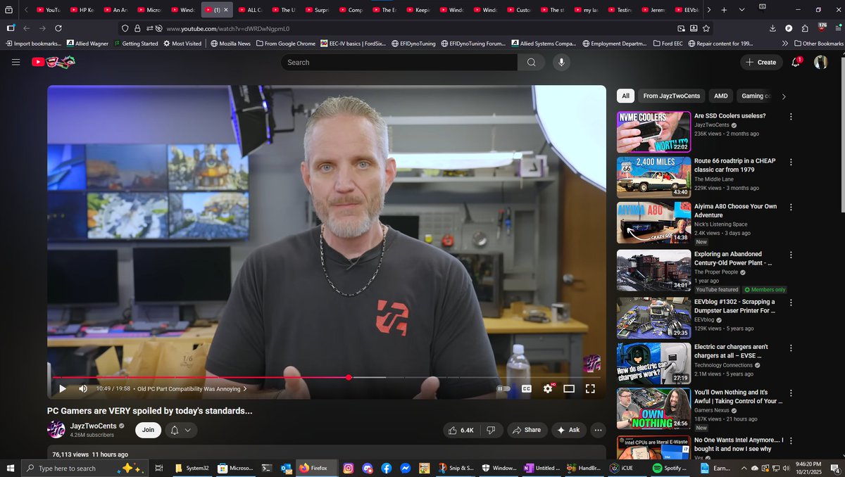Image resolution: width=845 pixels, height=477 pixels.
Task: Open the YouTube notifications bell
Action: [x=796, y=62]
